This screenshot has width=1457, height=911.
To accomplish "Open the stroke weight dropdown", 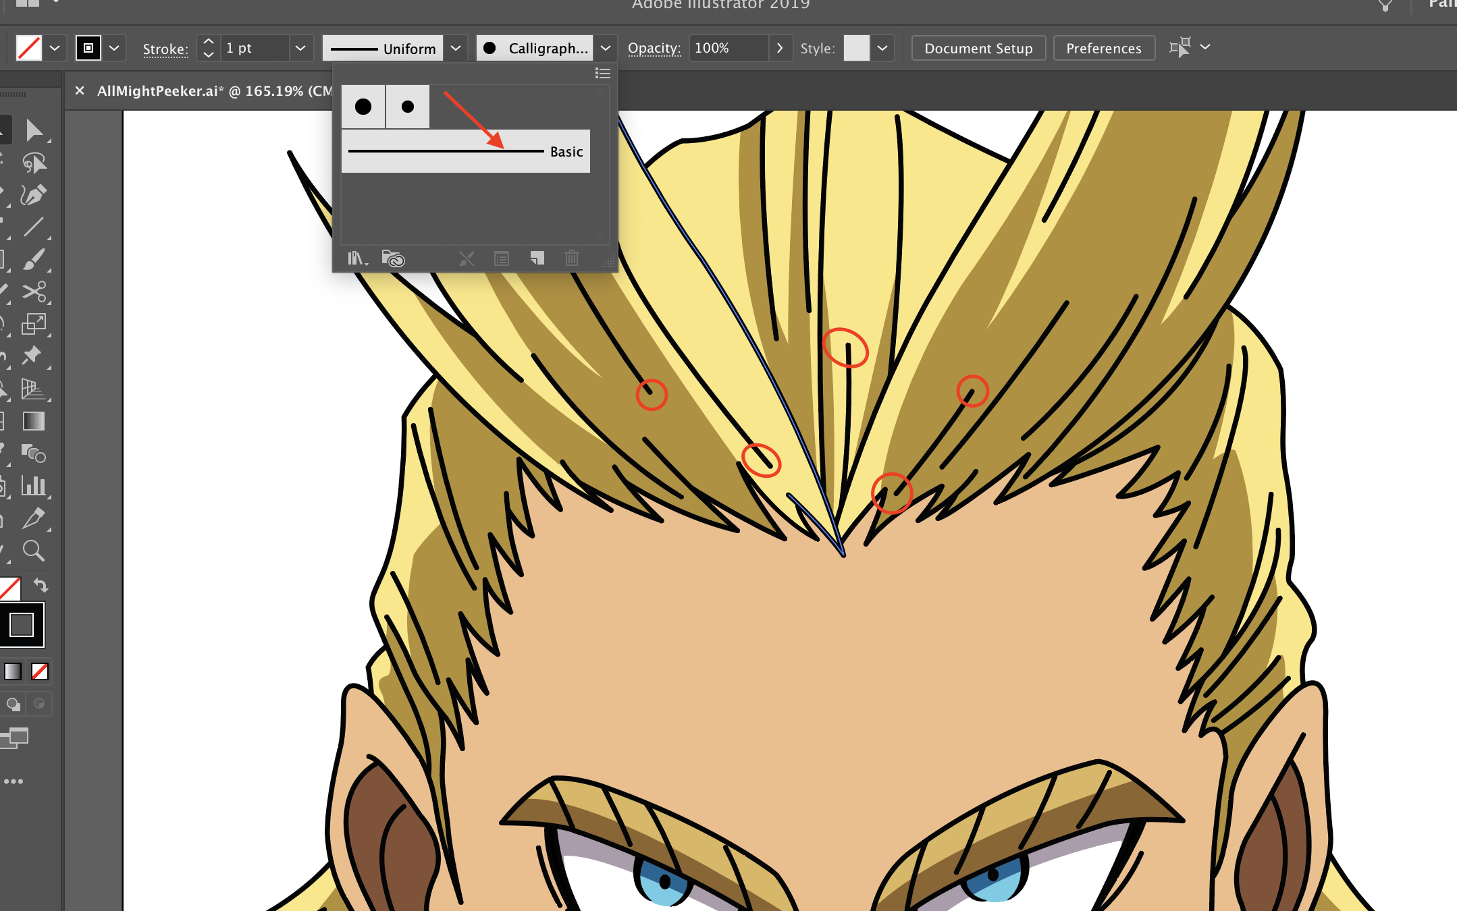I will [300, 48].
